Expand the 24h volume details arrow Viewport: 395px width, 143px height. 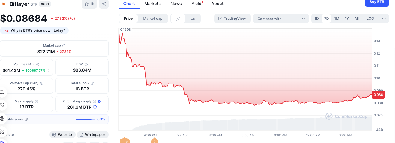[x=49, y=71]
